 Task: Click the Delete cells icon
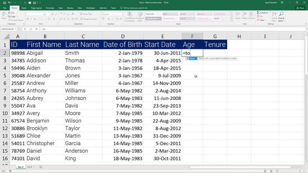point(244,14)
